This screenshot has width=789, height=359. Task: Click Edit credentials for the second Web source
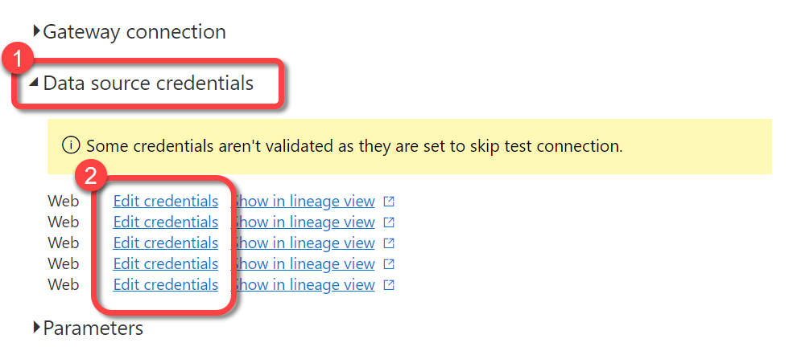[165, 222]
